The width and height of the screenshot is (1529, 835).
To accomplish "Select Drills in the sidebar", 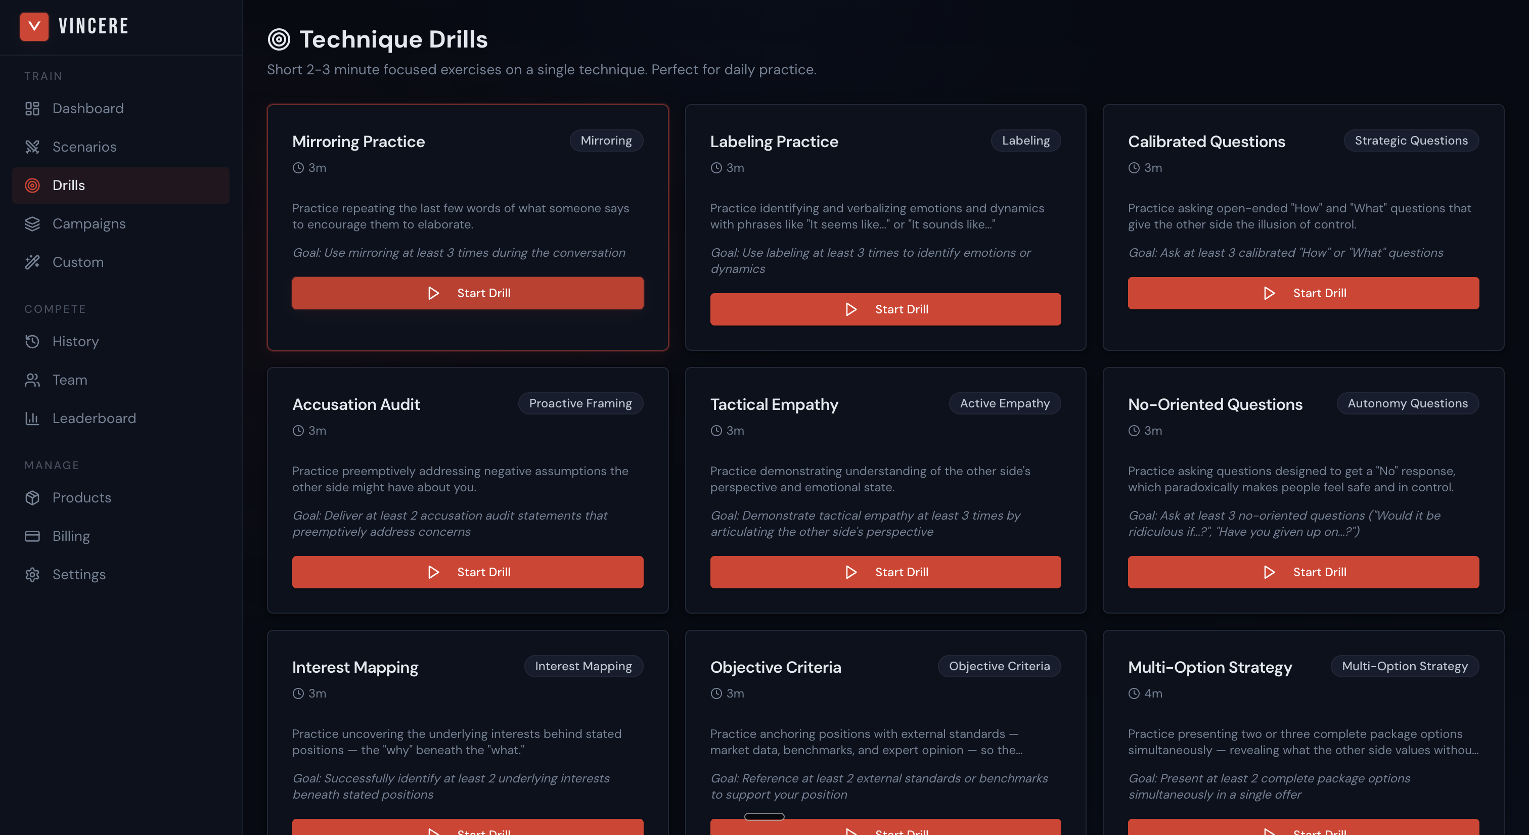I will pos(68,185).
